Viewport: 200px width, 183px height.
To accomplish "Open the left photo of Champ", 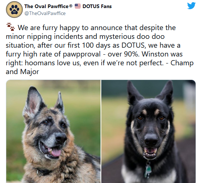I will (x=53, y=131).
